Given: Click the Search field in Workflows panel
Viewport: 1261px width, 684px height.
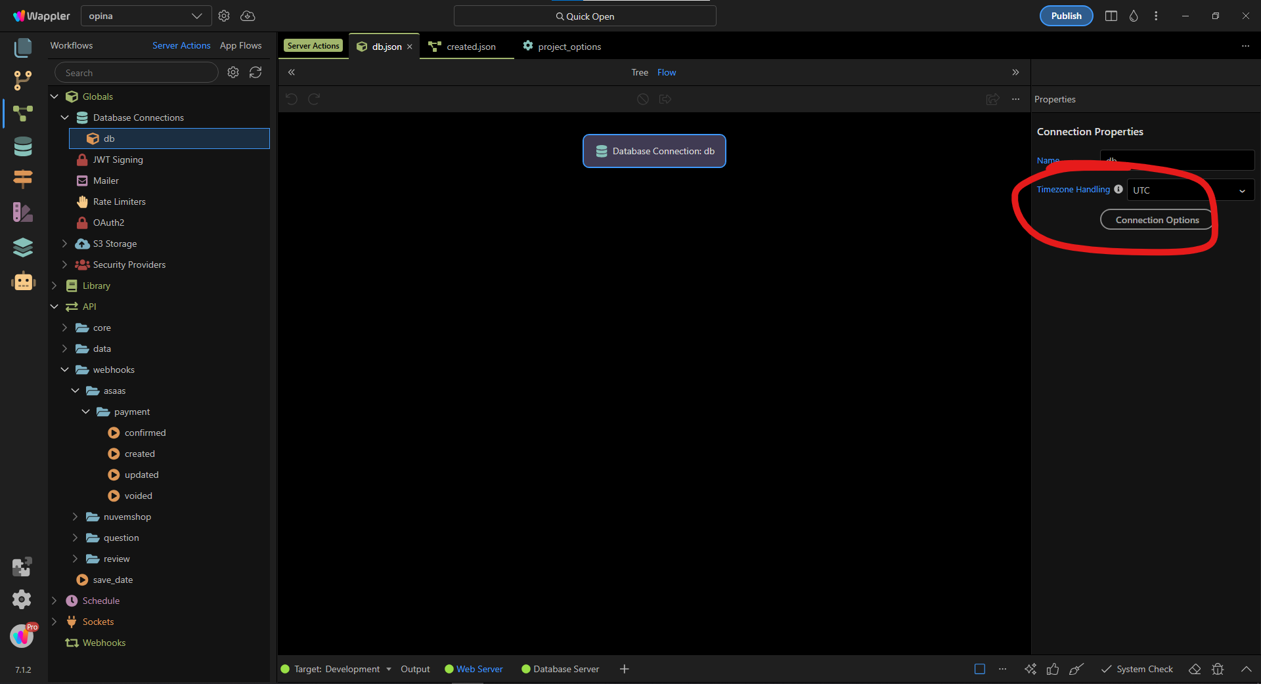Looking at the screenshot, I should (x=137, y=72).
